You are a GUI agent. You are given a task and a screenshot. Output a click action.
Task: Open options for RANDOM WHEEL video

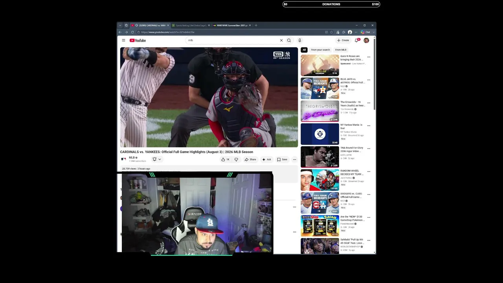tap(369, 172)
